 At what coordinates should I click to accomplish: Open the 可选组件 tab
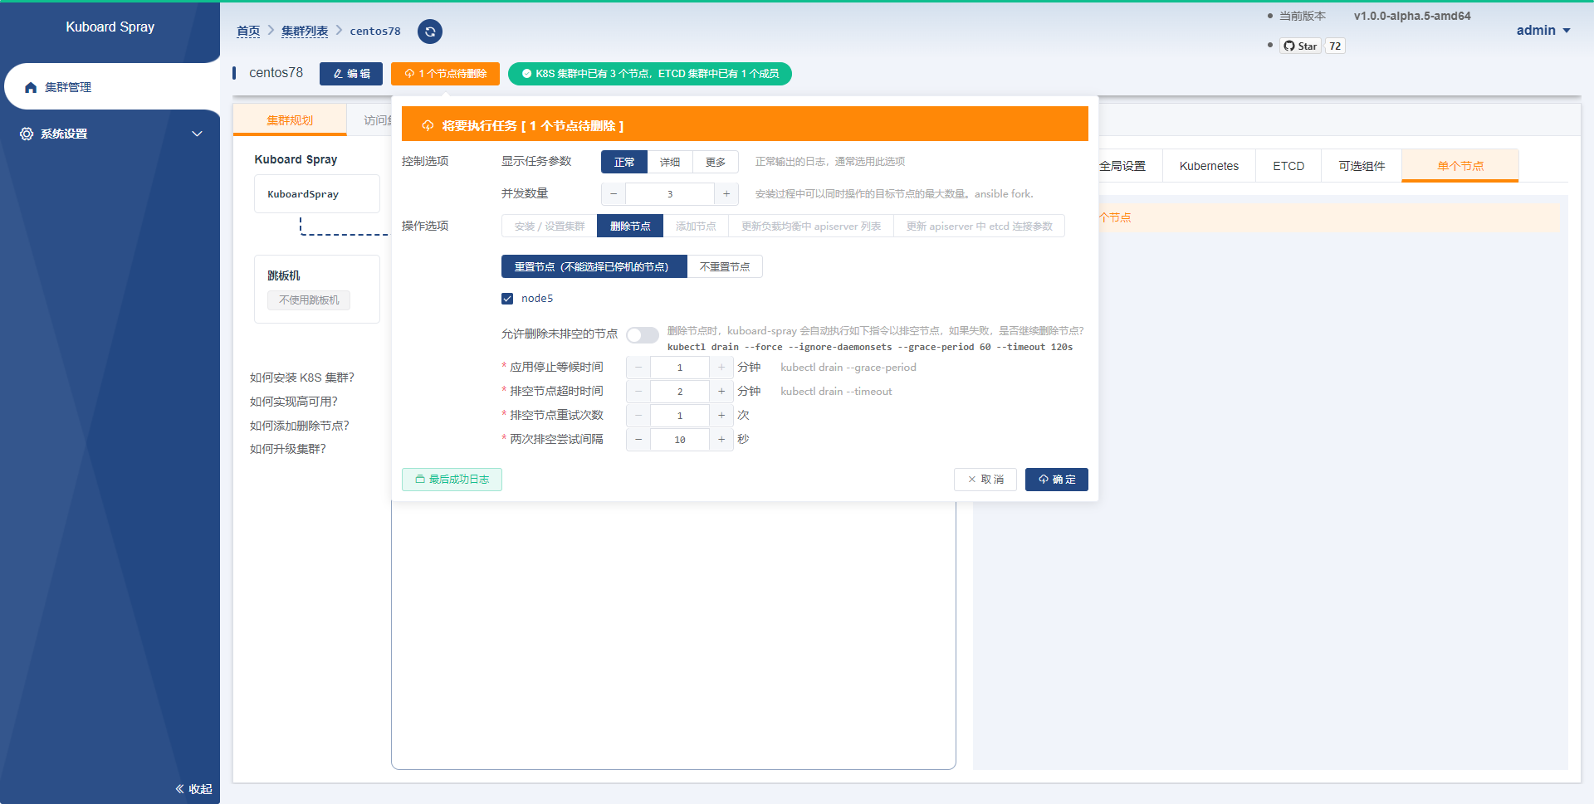pyautogui.click(x=1362, y=166)
